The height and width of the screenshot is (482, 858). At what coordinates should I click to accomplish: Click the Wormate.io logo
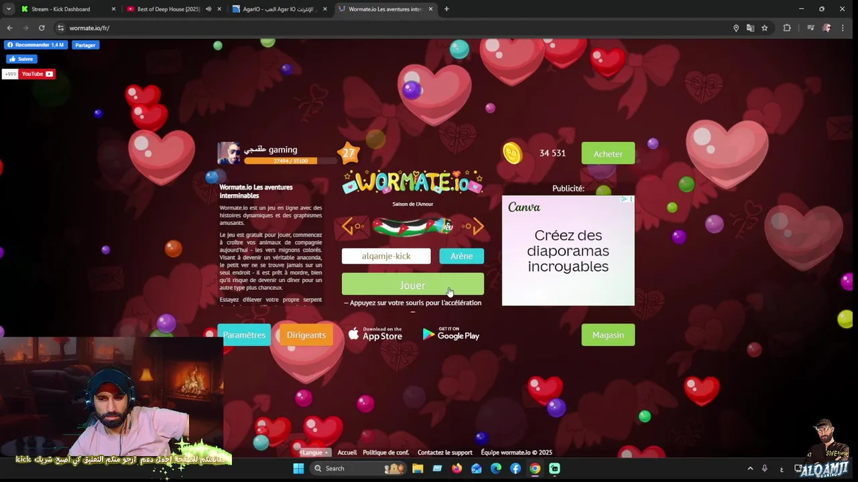pyautogui.click(x=412, y=182)
